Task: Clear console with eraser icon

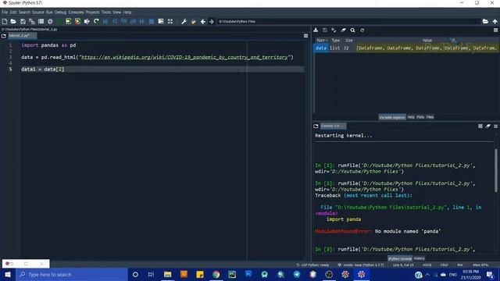Action: [x=487, y=126]
